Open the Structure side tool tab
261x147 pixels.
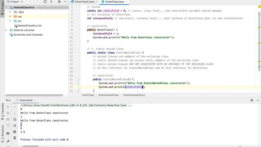point(2,134)
